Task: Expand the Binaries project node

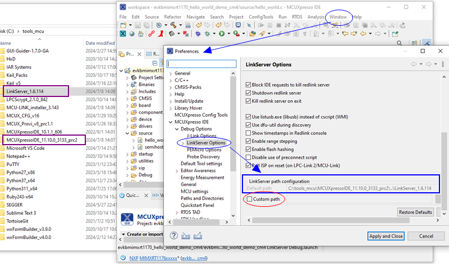Action: click(x=127, y=85)
